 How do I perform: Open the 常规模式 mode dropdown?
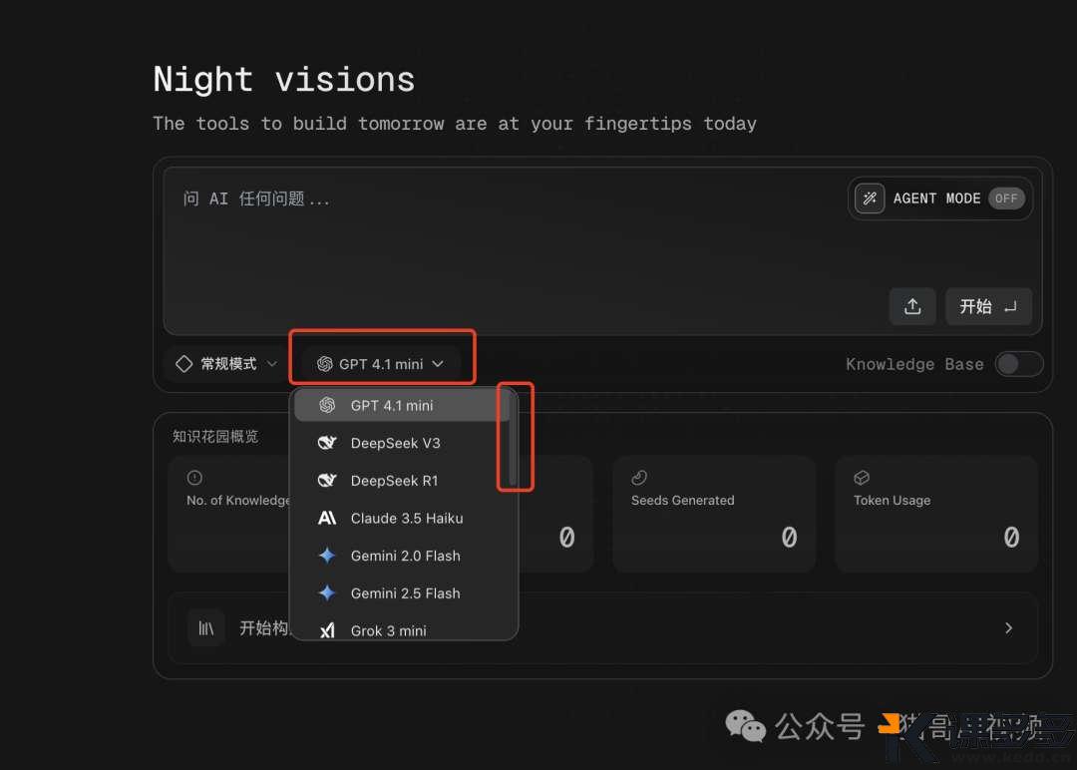coord(226,364)
